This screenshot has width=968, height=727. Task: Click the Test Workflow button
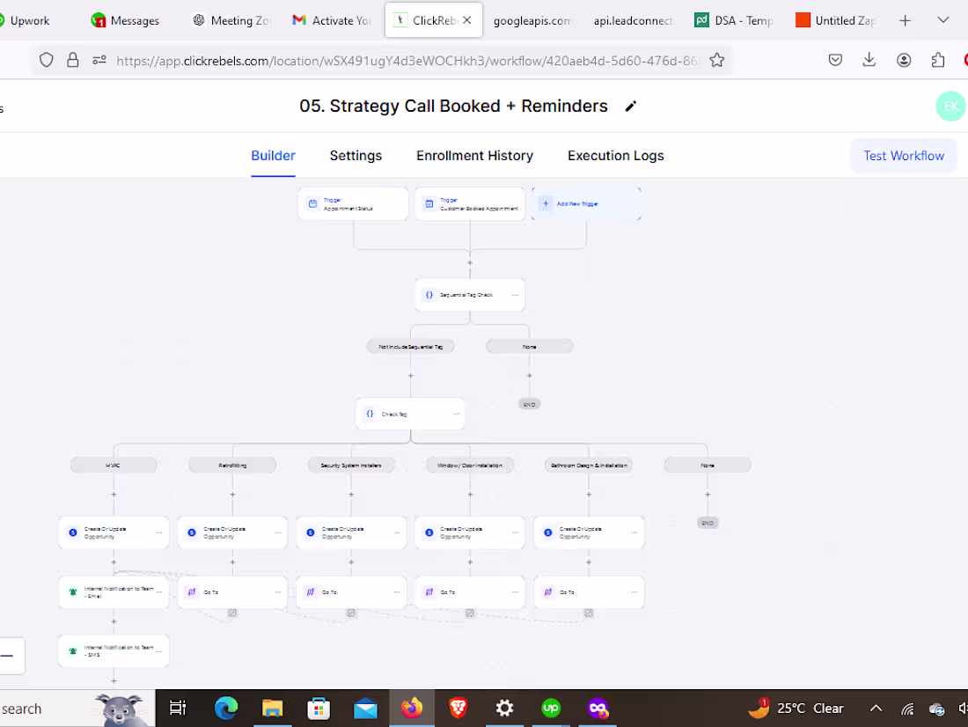tap(904, 155)
